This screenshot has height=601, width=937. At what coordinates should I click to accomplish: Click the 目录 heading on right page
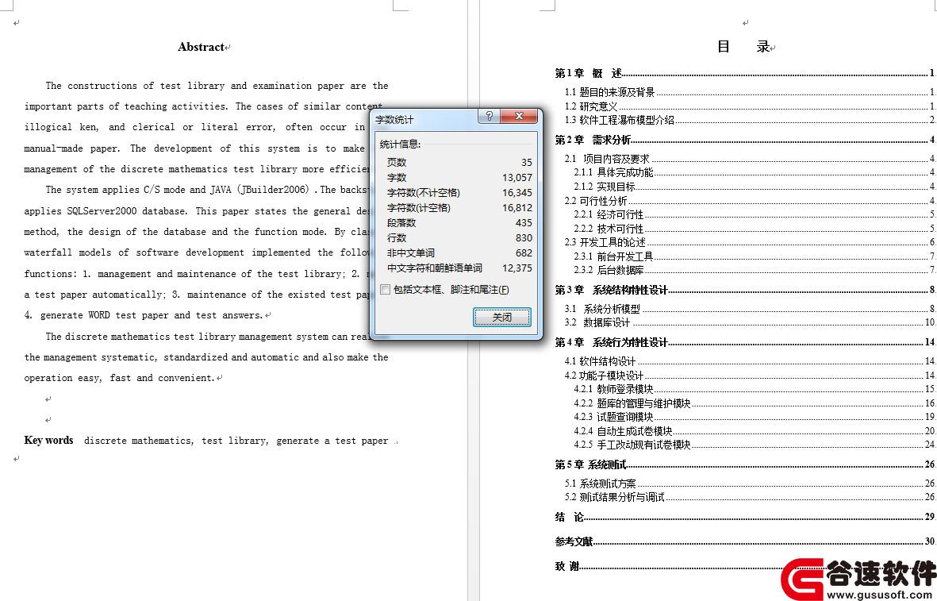pyautogui.click(x=743, y=47)
